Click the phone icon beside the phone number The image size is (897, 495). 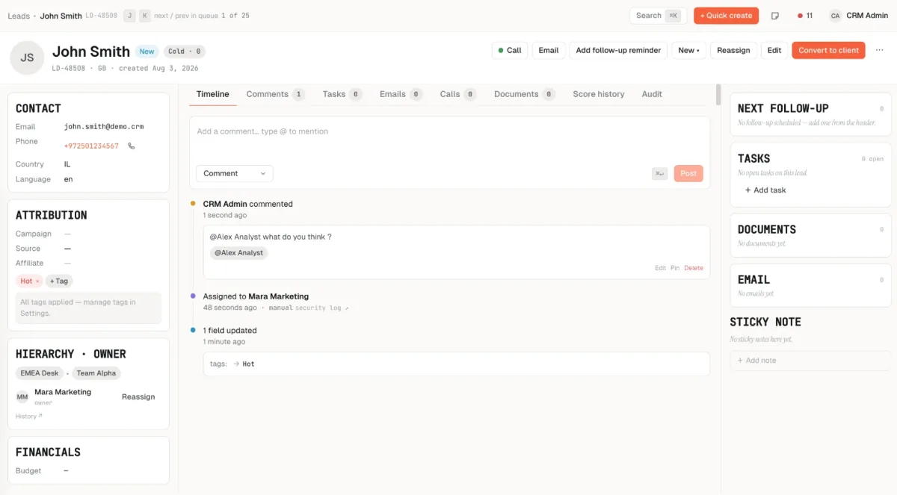(x=132, y=146)
